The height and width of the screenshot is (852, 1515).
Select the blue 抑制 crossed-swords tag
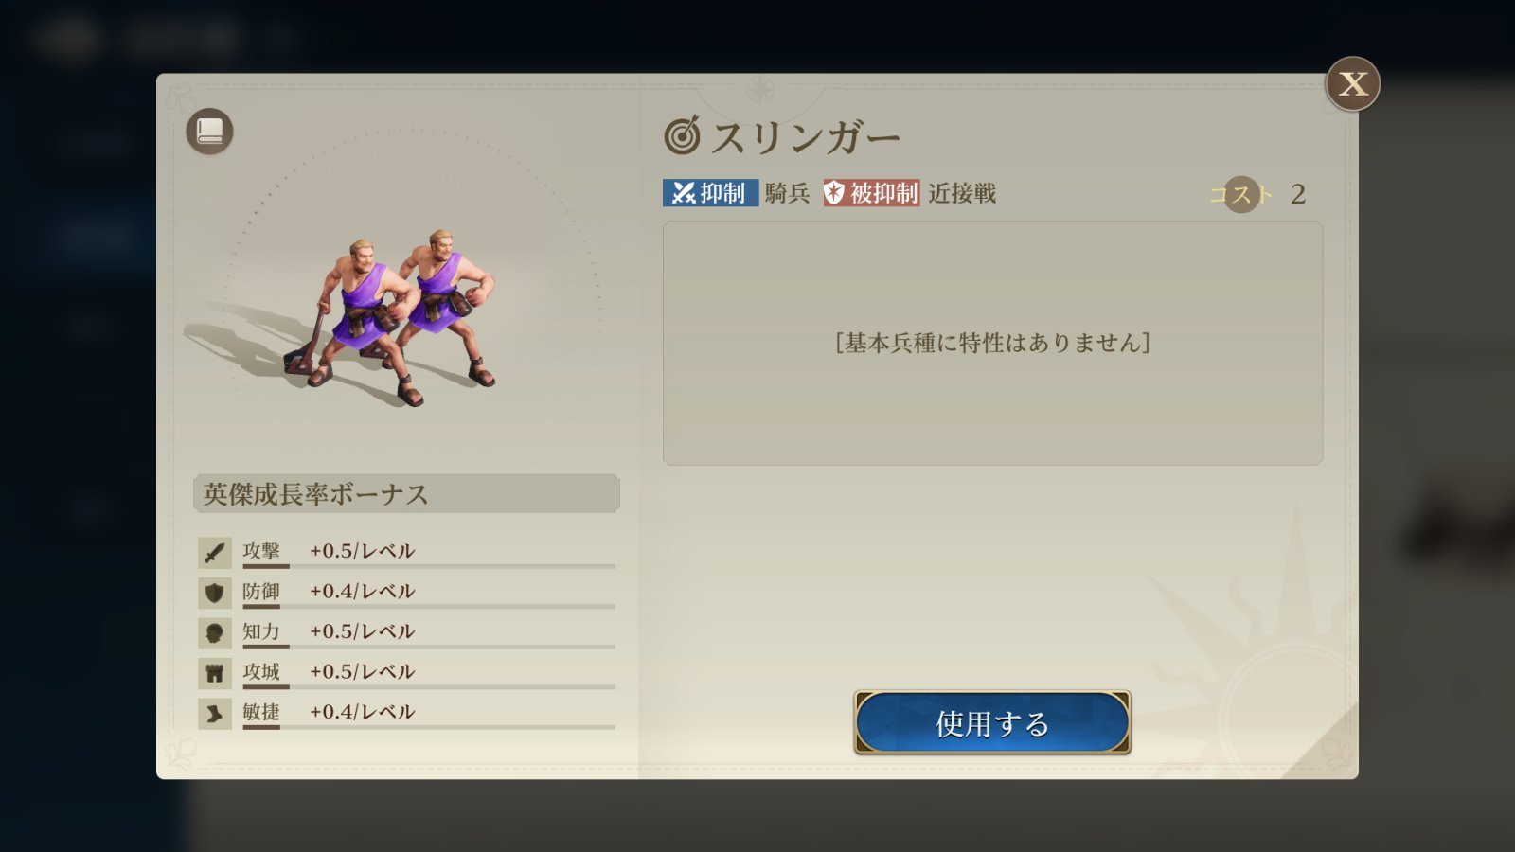710,193
